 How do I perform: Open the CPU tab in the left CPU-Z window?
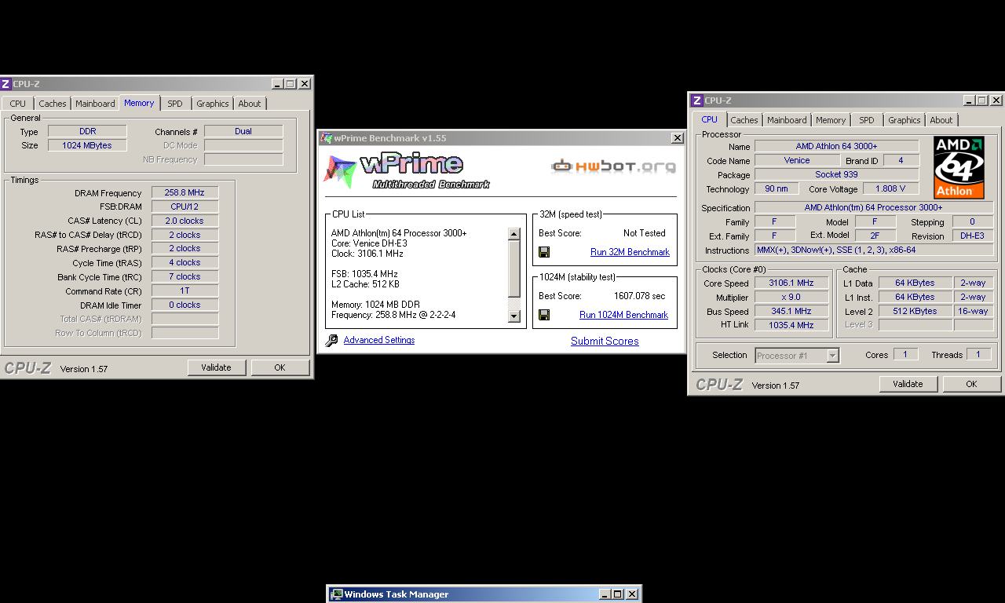tap(17, 104)
